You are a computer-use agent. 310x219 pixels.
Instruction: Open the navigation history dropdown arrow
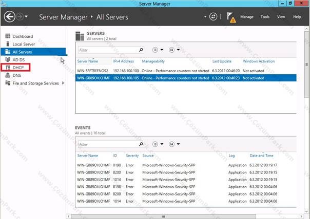(26, 17)
